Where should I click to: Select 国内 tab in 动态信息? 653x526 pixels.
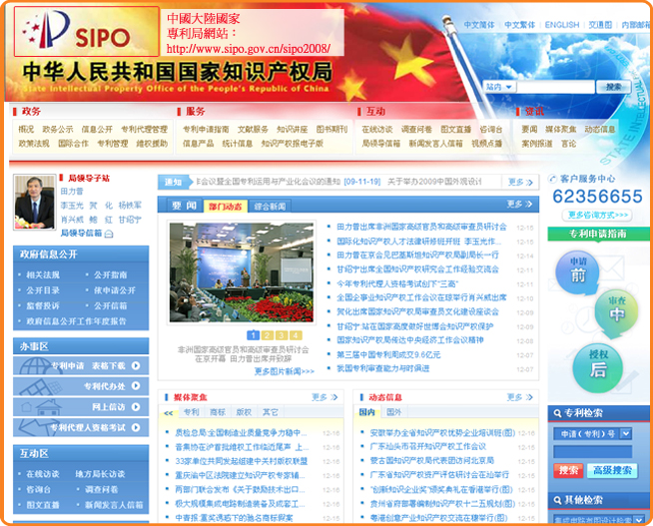click(x=366, y=412)
